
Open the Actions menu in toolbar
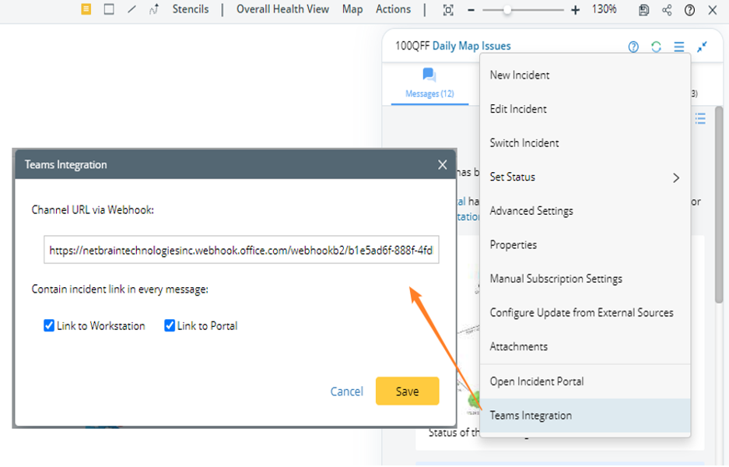(x=394, y=9)
